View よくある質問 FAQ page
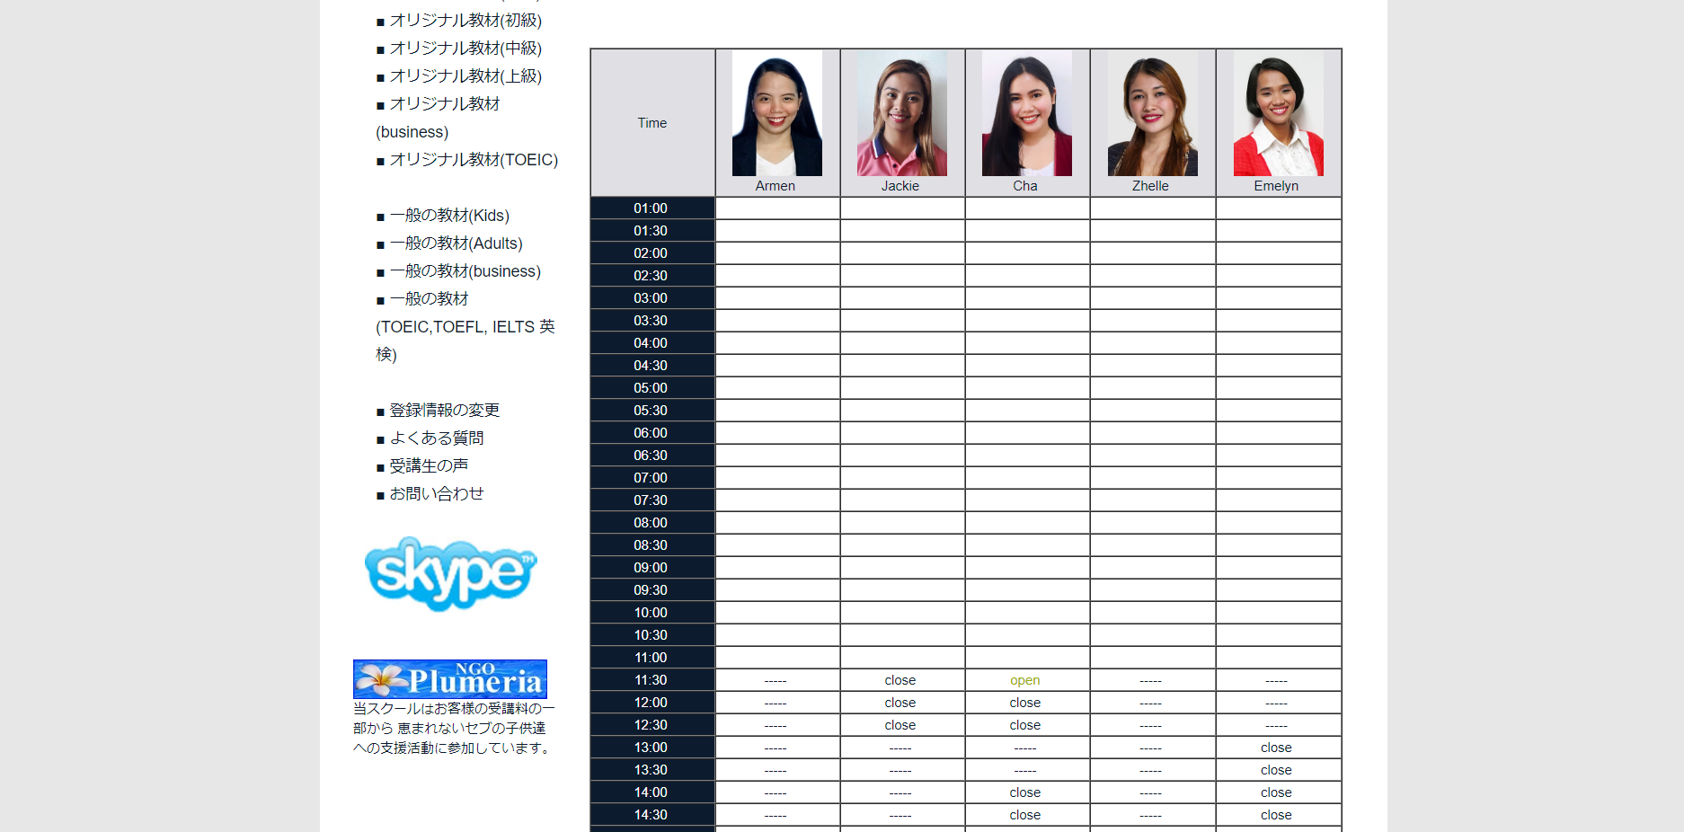The height and width of the screenshot is (832, 1684). click(x=436, y=438)
